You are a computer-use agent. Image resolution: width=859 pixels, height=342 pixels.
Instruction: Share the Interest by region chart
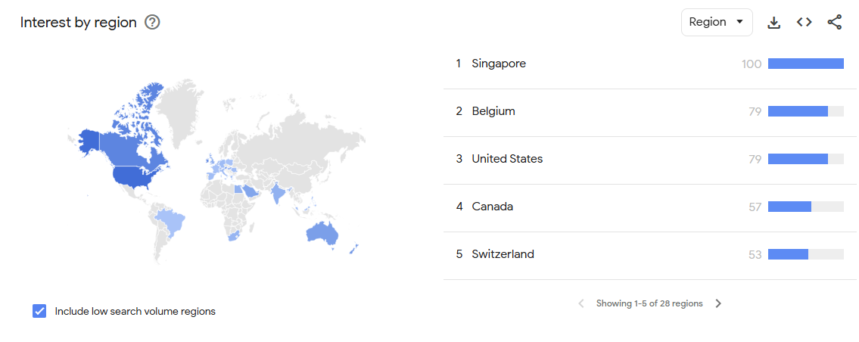pos(834,23)
